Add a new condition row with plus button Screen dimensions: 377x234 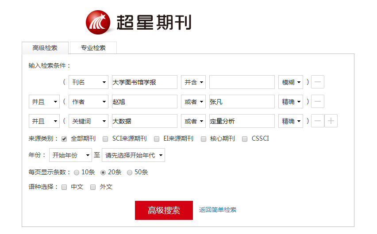[331, 121]
